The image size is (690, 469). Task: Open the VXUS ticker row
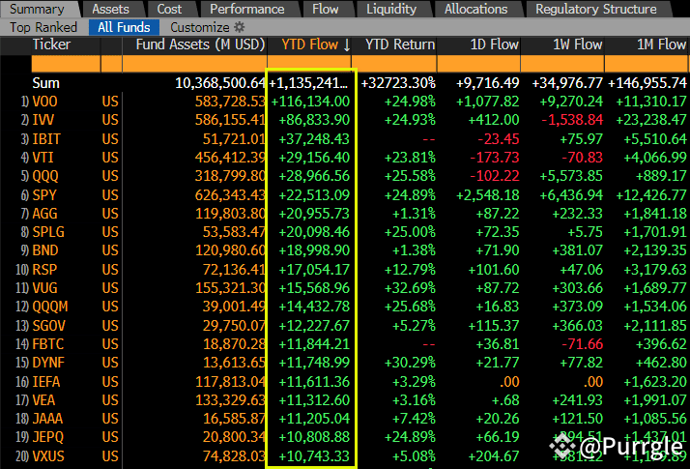coord(48,456)
